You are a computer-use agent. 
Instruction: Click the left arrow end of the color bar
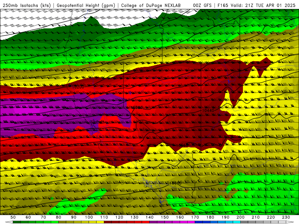tap(9, 222)
